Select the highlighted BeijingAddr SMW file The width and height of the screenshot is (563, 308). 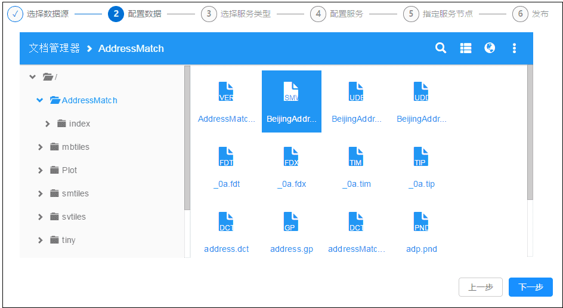[292, 101]
